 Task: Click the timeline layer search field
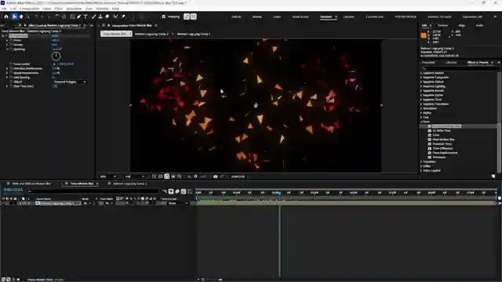tap(93, 191)
